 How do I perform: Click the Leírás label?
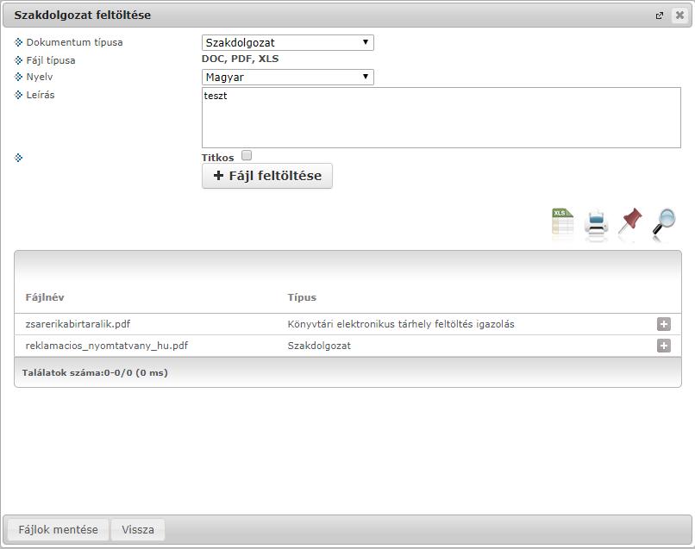[41, 95]
